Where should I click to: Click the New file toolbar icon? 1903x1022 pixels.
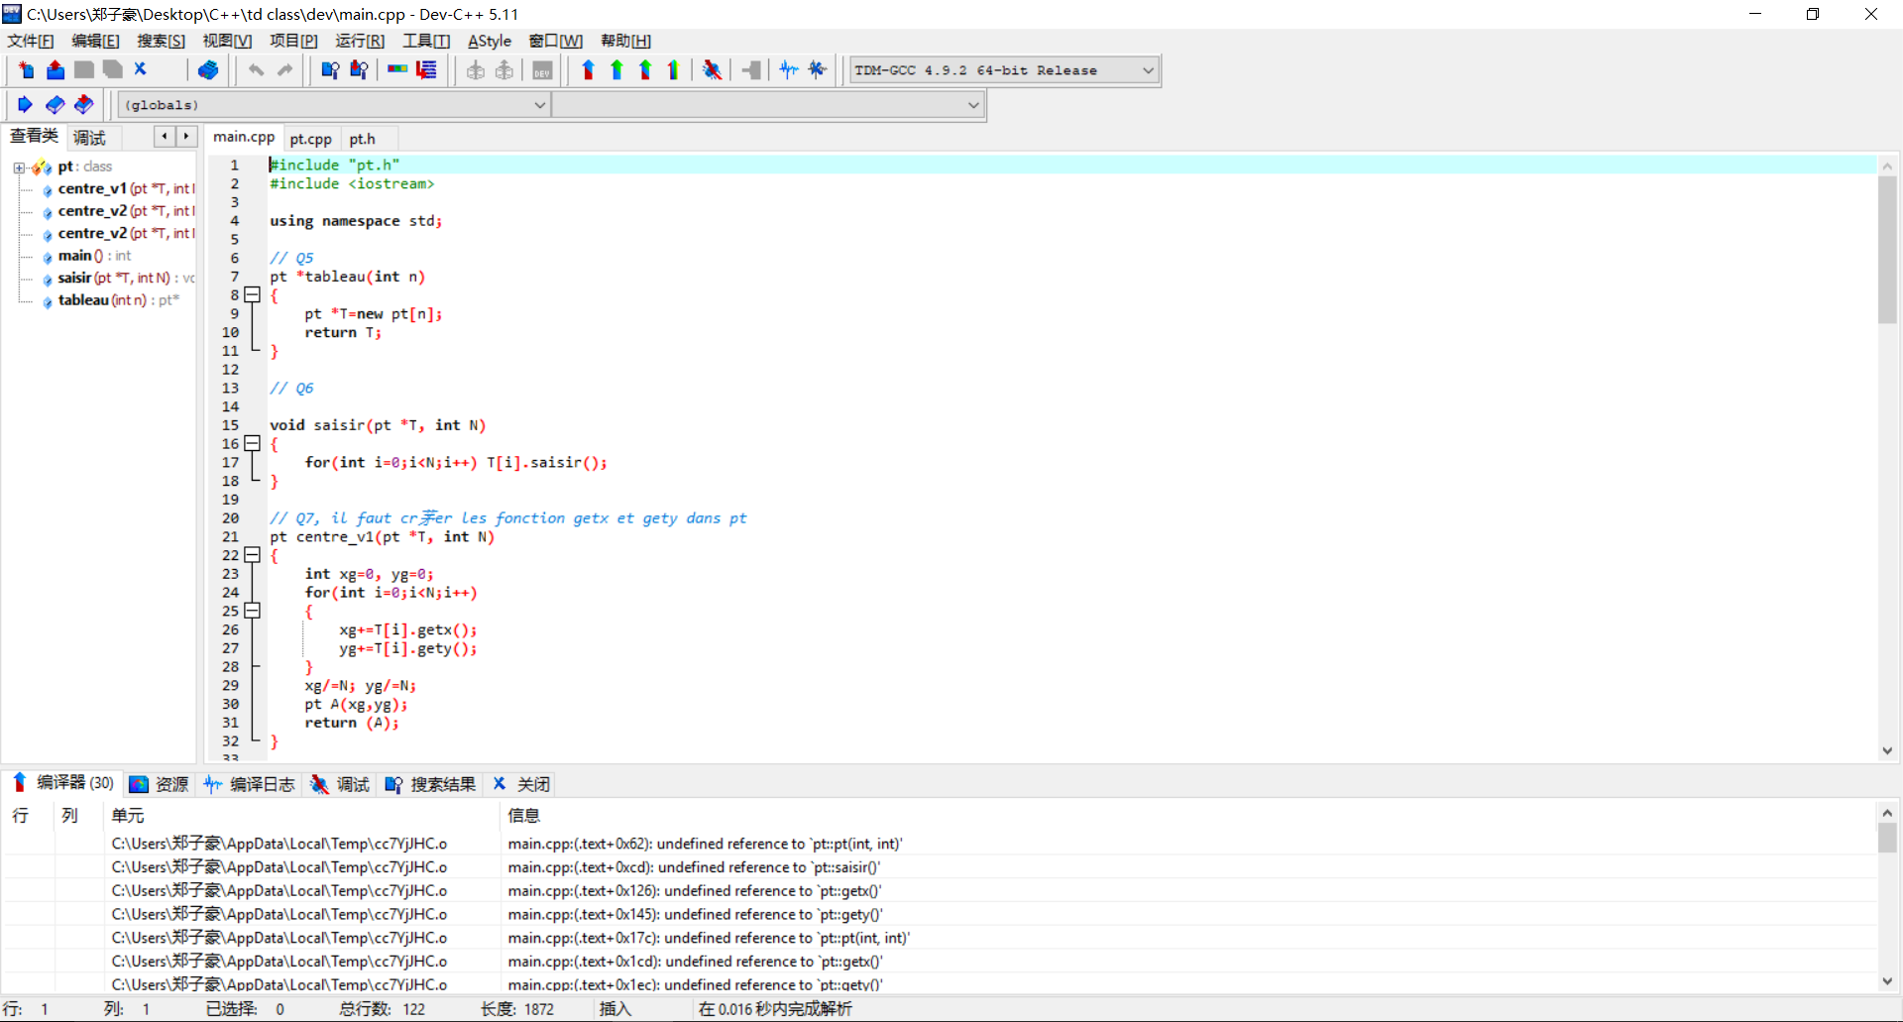[27, 70]
